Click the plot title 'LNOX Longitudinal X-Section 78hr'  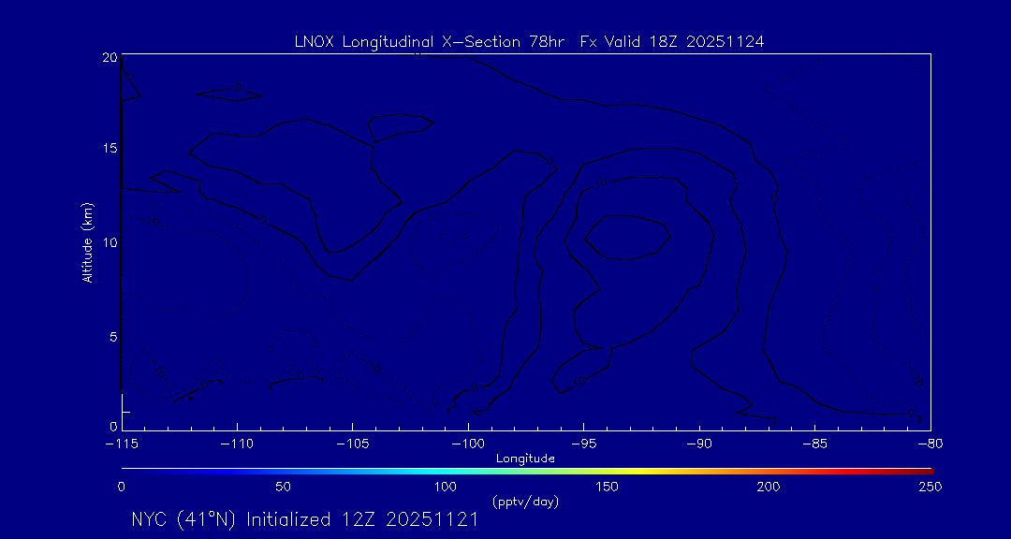coord(429,41)
